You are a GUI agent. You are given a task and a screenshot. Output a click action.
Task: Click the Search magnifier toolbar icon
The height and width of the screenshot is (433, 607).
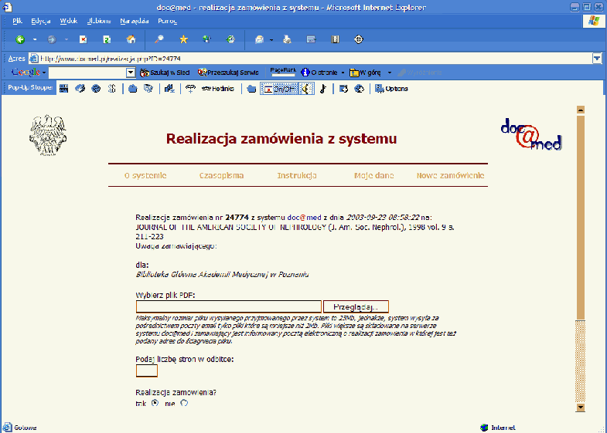[159, 39]
